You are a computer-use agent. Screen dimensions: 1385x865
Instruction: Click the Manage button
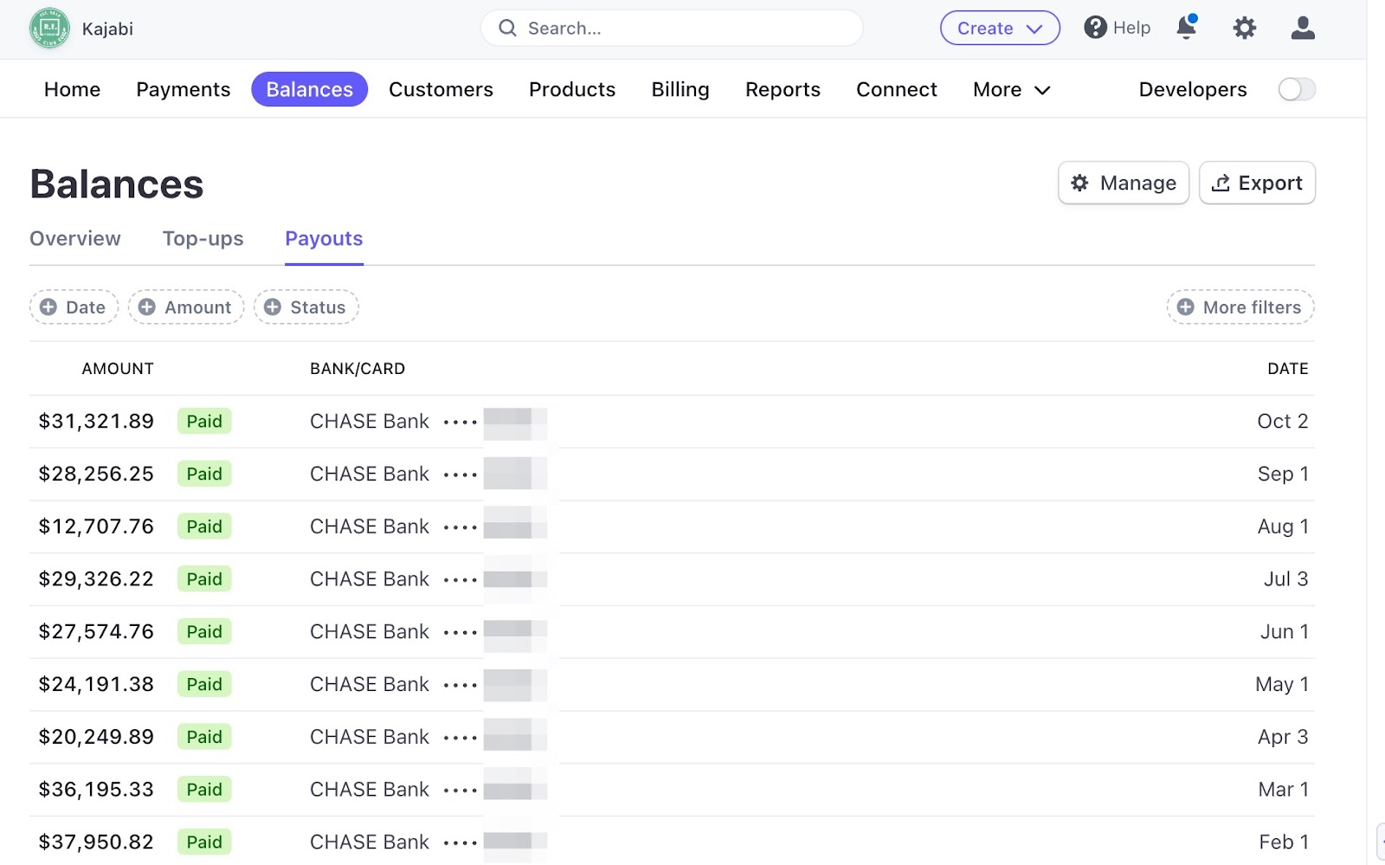click(1123, 184)
